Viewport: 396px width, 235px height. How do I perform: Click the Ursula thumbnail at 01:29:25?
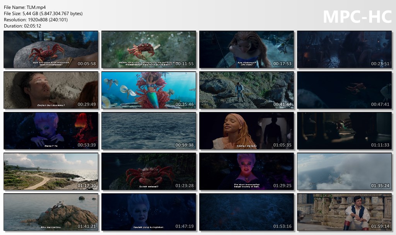pyautogui.click(x=246, y=172)
